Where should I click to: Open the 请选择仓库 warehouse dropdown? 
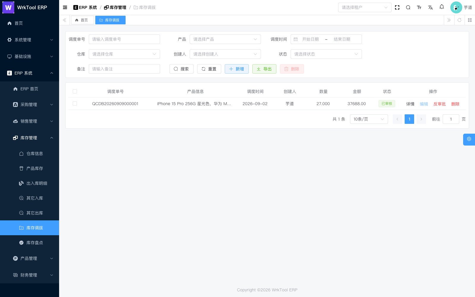[124, 54]
